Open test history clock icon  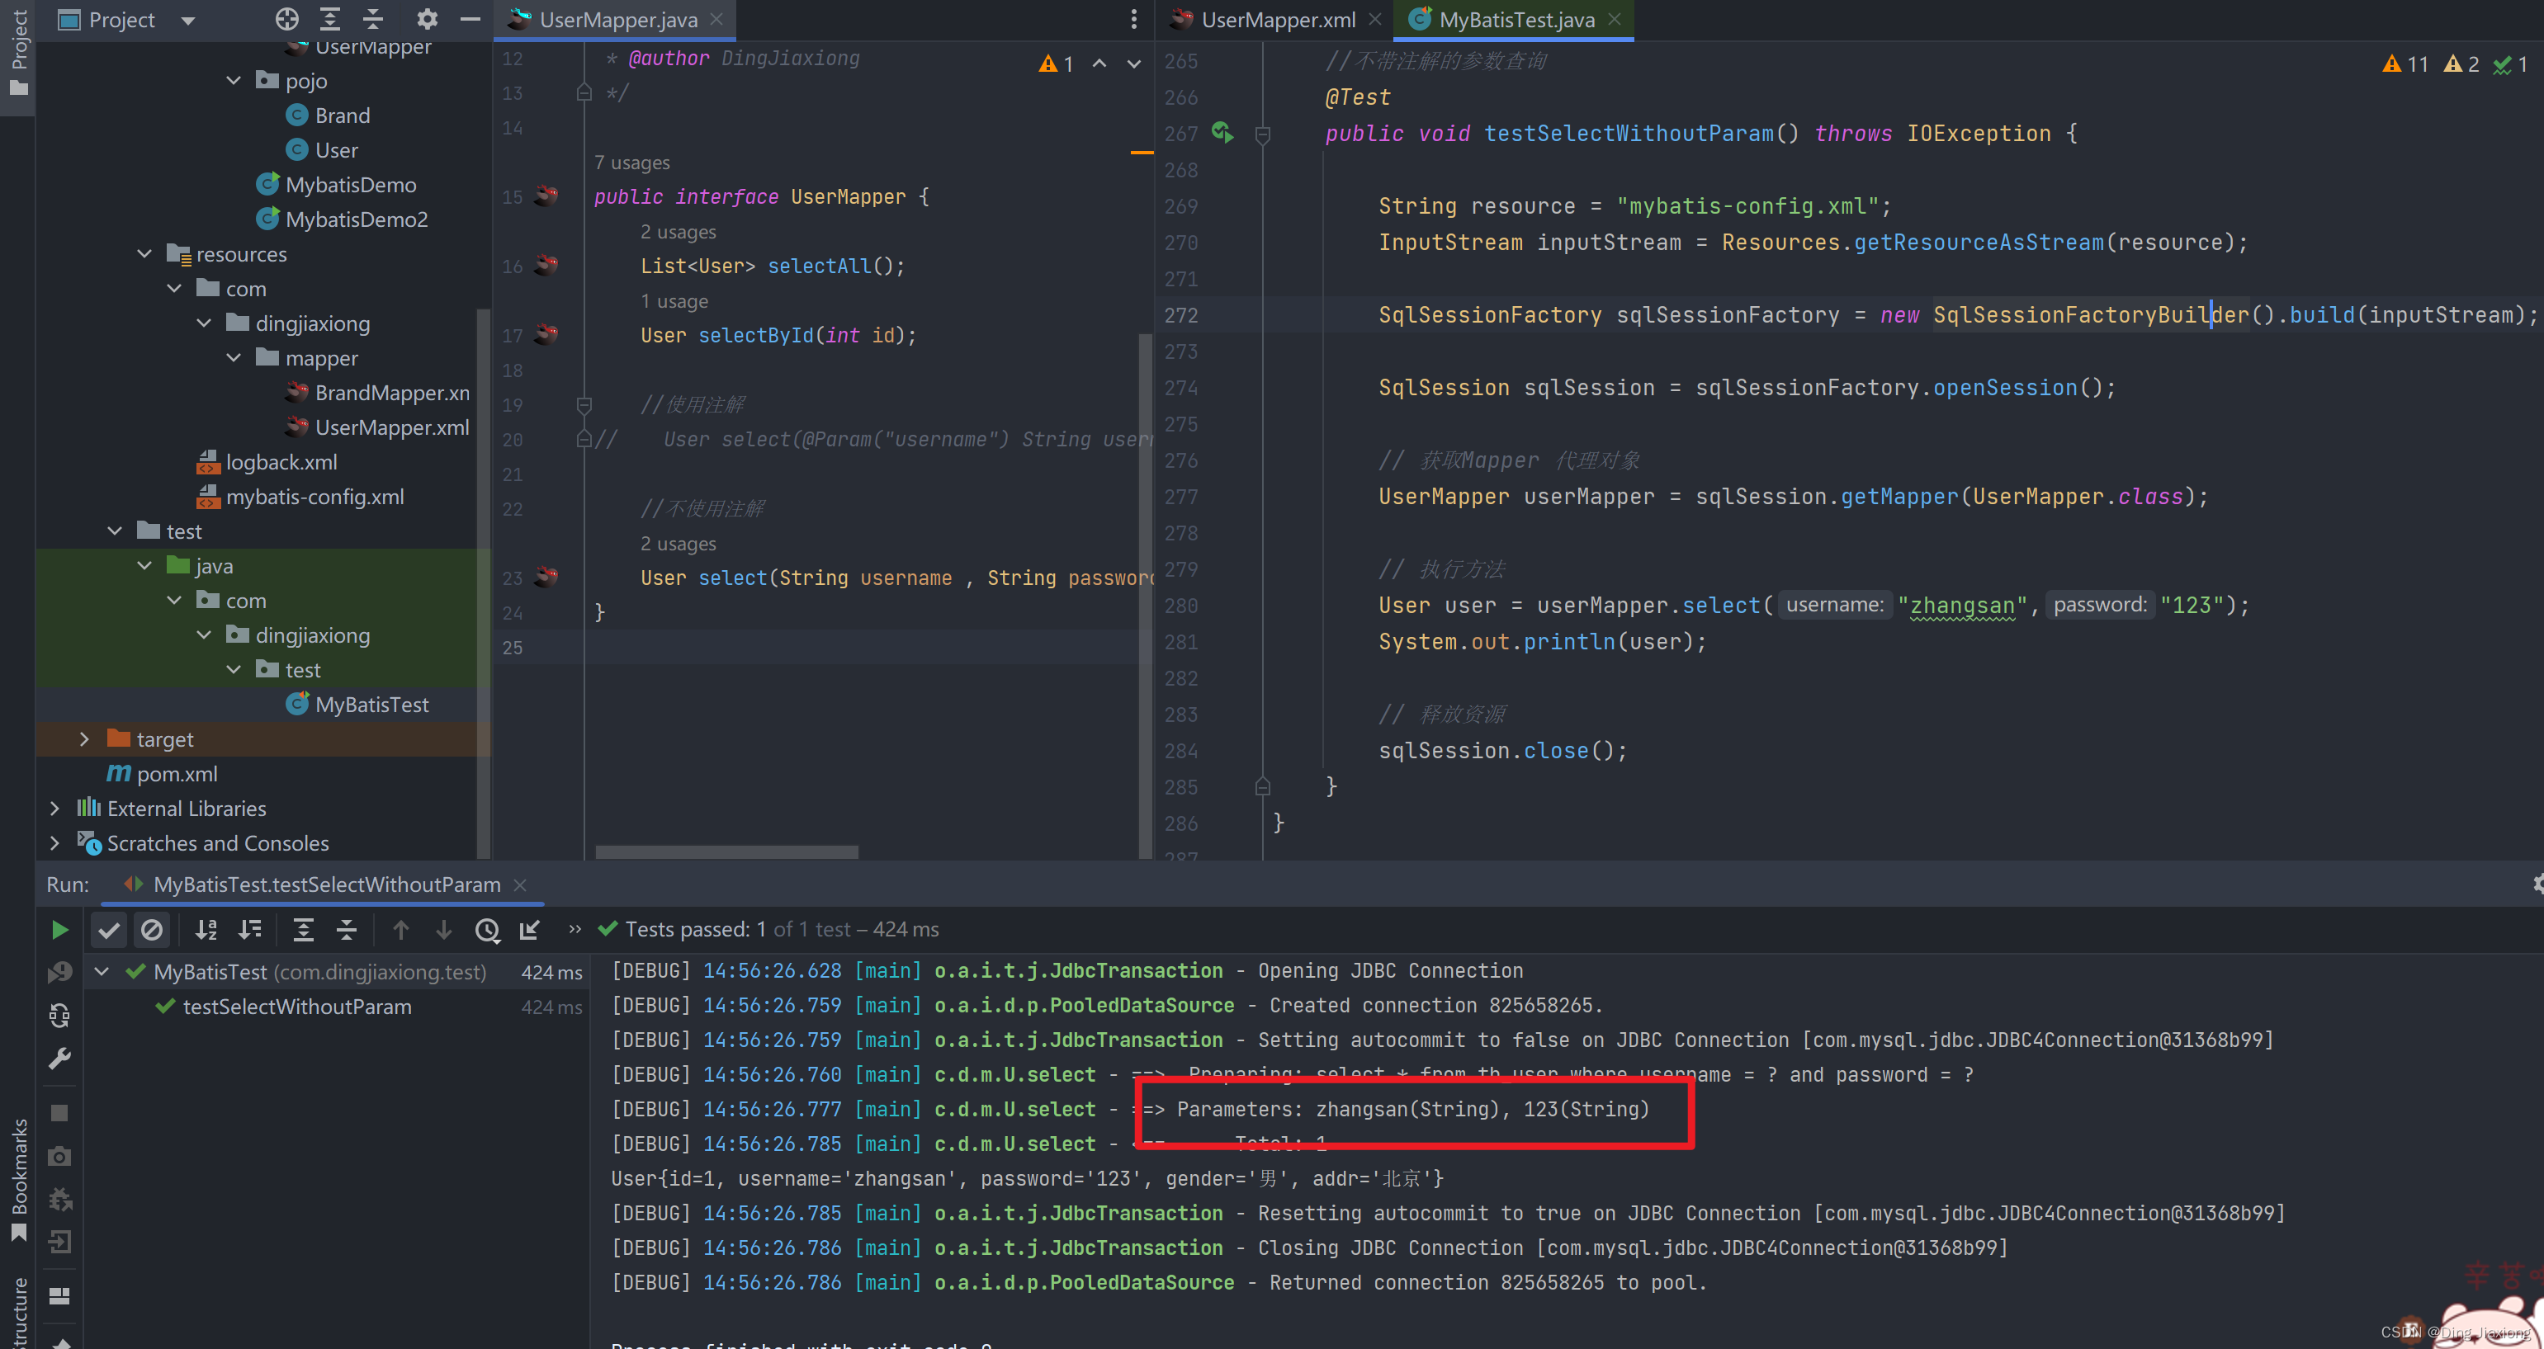487,928
